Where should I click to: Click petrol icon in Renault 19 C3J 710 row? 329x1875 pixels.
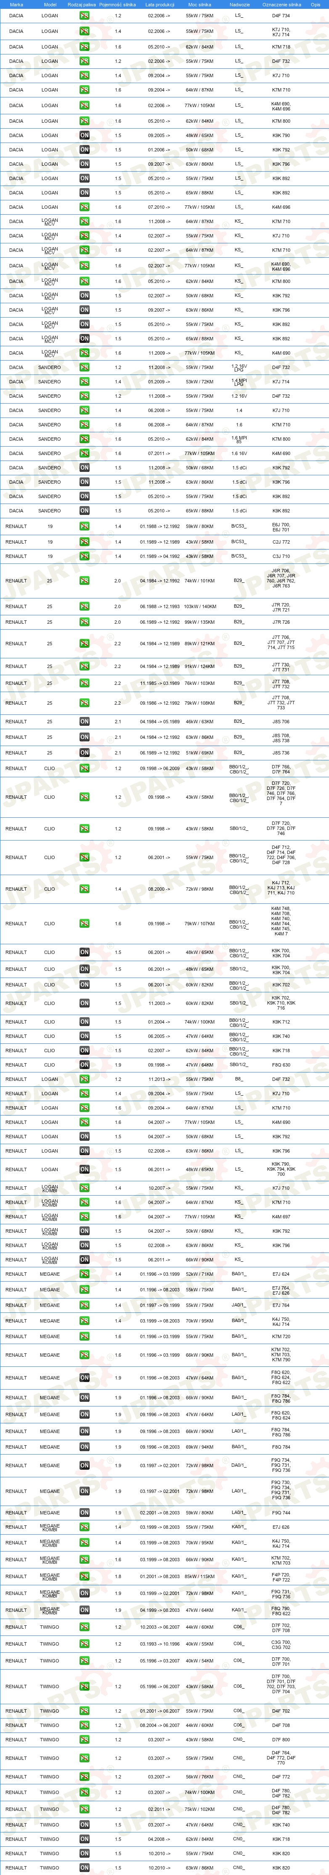[x=84, y=556]
